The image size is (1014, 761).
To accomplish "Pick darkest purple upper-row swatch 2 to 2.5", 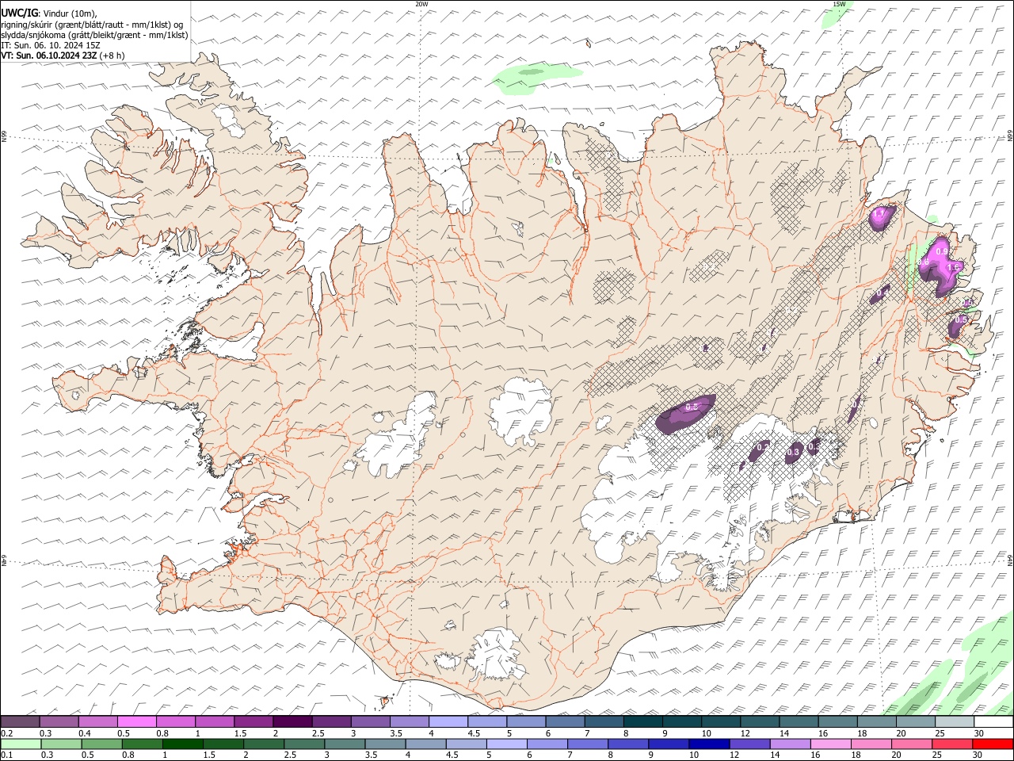I will pos(292,721).
